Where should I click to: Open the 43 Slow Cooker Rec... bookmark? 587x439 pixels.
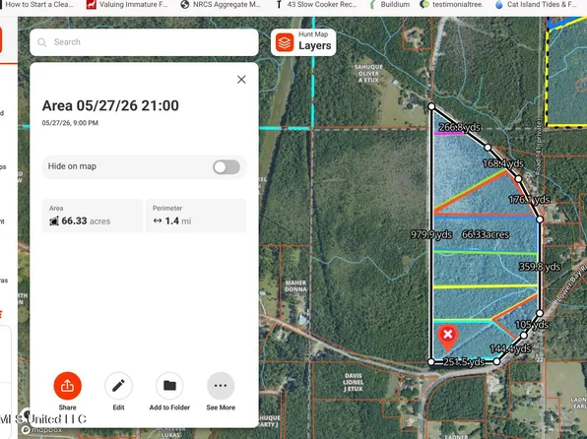coord(316,5)
